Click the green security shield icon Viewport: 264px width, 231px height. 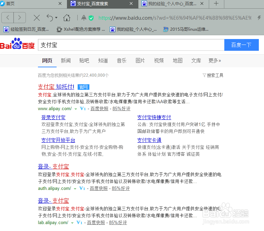91,18
